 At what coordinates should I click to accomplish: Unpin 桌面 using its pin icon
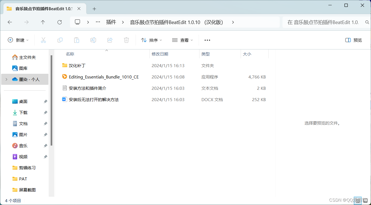point(45,101)
